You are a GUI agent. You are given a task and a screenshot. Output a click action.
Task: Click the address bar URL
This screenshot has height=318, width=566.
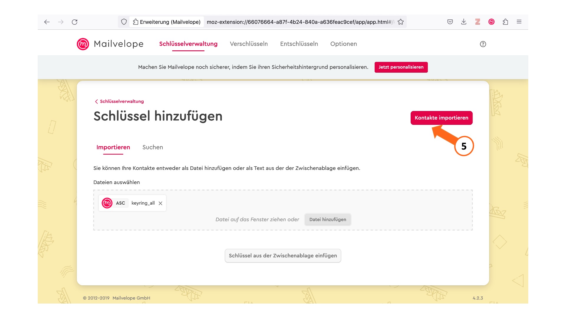[300, 22]
